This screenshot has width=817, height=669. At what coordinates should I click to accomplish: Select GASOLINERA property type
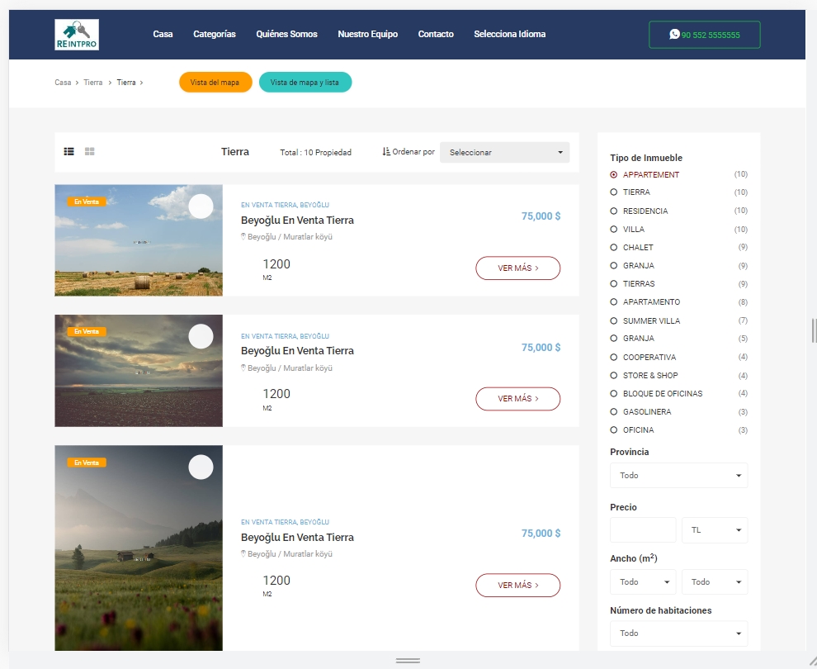pos(641,412)
